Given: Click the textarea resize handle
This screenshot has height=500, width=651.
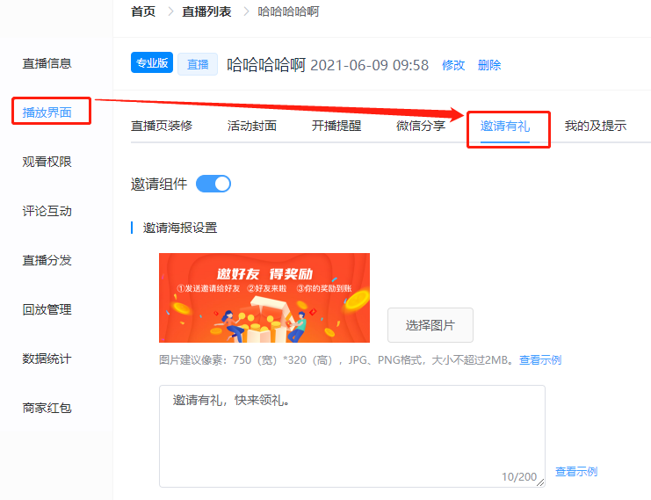Looking at the screenshot, I should [540, 482].
